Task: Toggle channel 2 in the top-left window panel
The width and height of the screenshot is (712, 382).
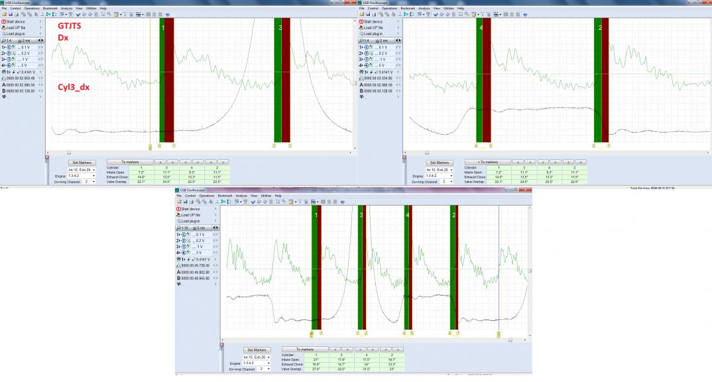Action: pyautogui.click(x=9, y=53)
